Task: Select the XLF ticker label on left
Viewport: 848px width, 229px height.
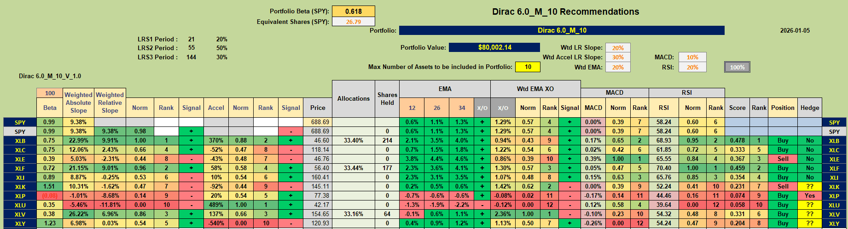Action: 20,168
